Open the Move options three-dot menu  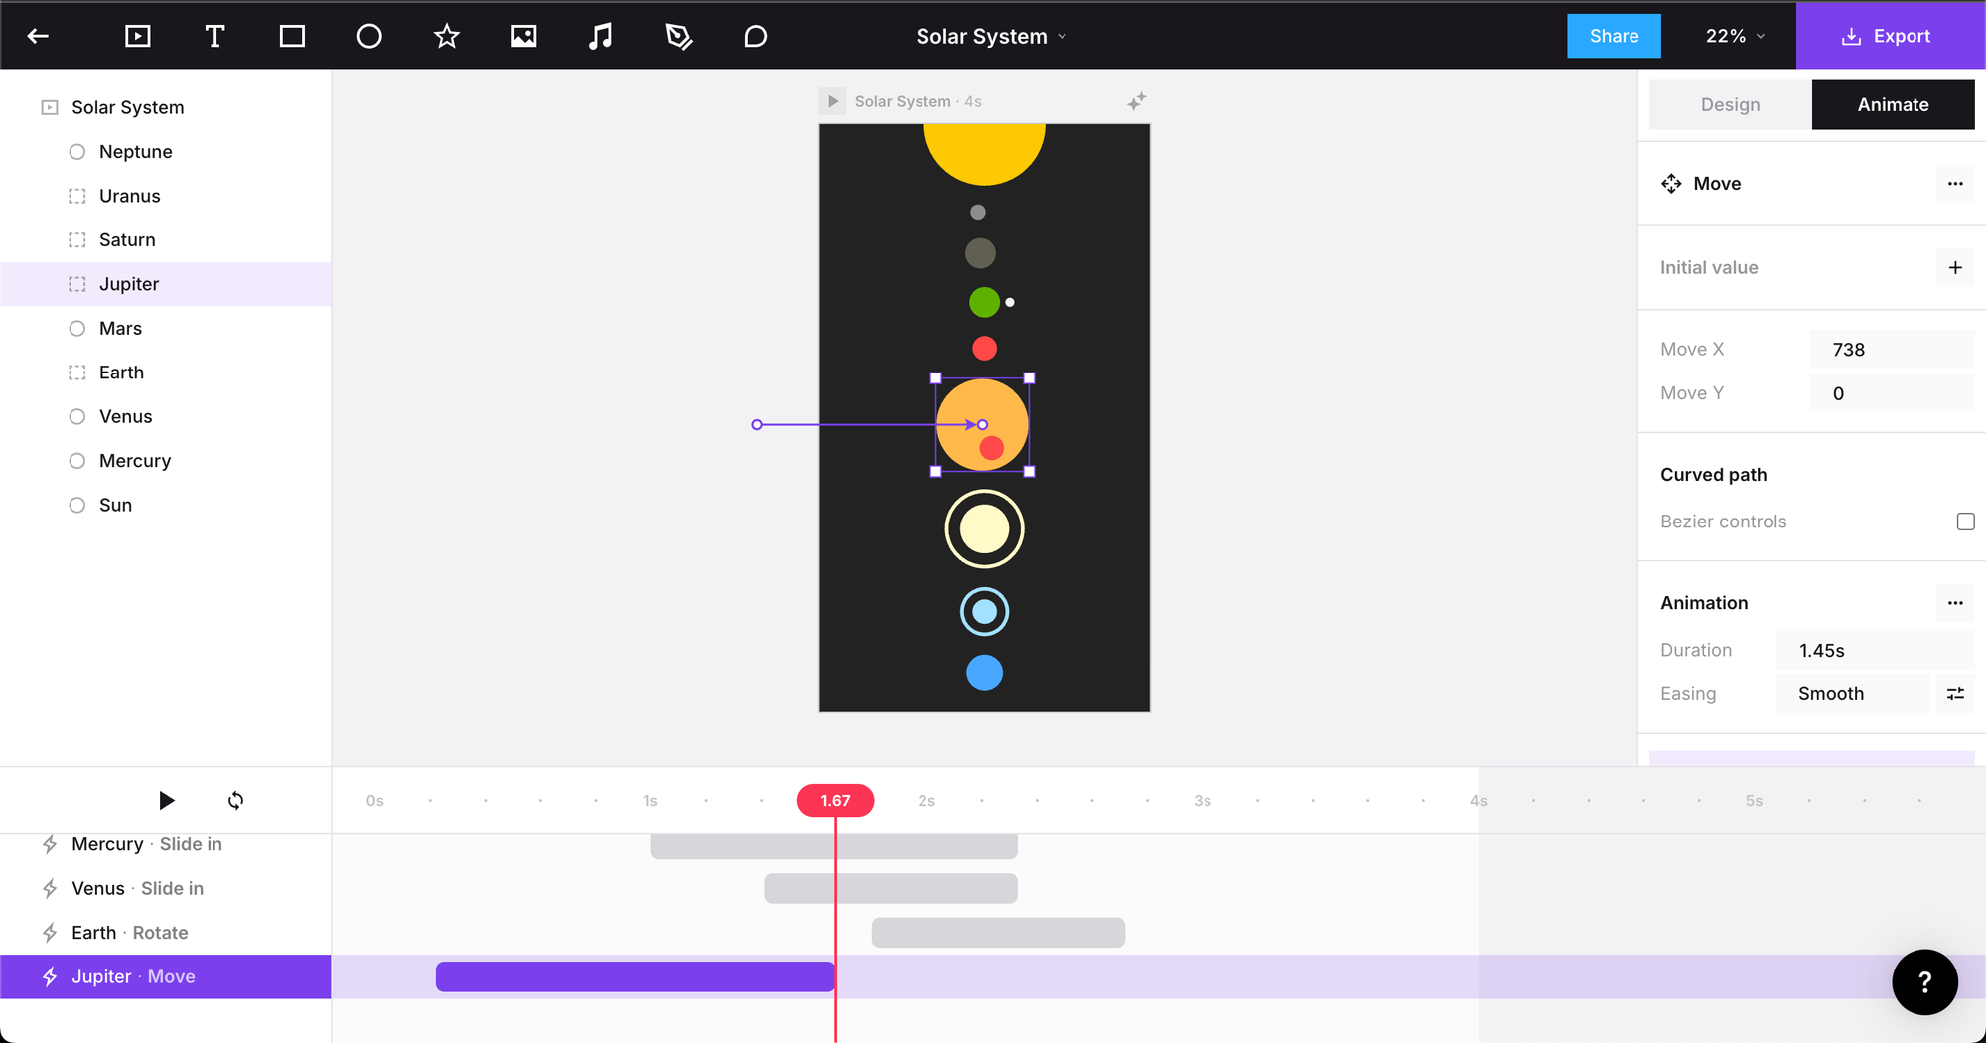(1954, 184)
